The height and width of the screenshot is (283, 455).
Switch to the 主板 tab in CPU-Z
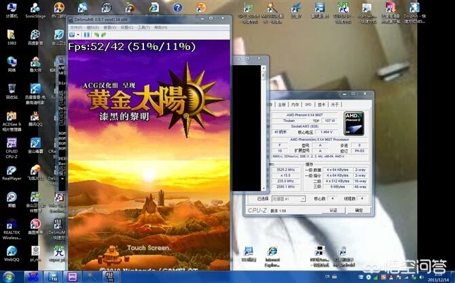point(282,104)
